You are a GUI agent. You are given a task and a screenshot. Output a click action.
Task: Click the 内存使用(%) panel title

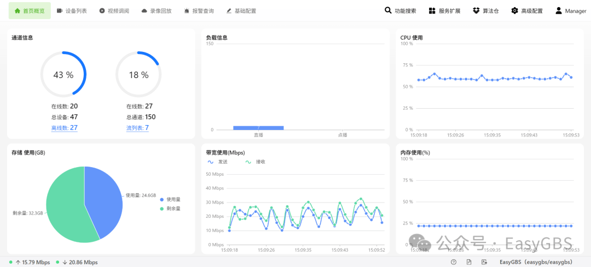(x=415, y=153)
